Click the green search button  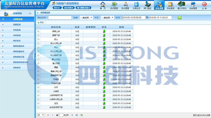point(180,18)
